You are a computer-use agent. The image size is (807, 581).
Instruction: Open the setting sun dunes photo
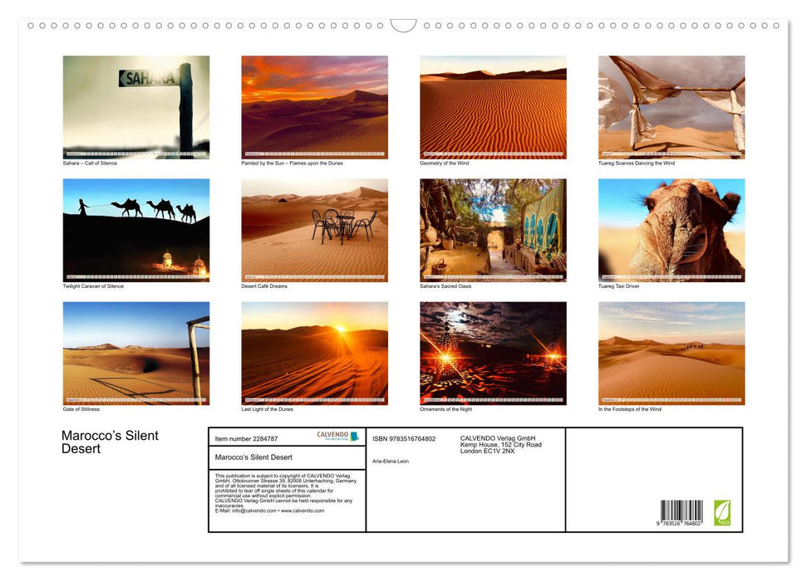pos(314,354)
